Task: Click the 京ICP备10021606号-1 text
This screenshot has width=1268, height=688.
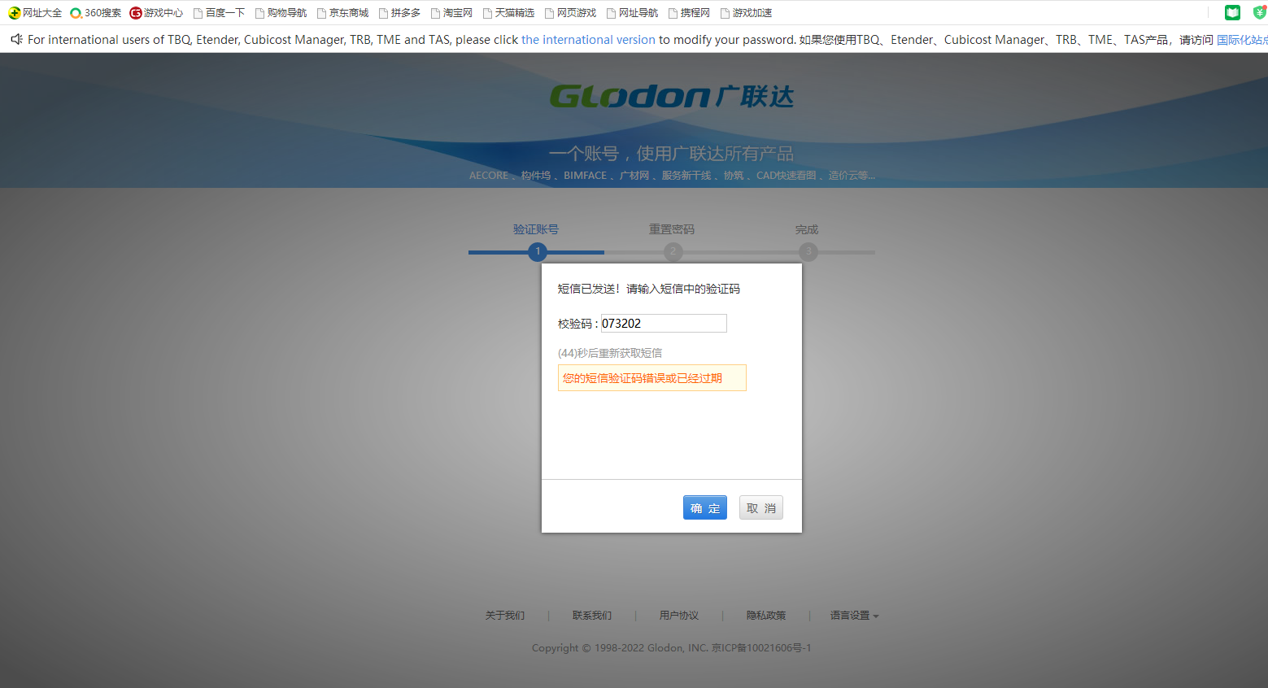Action: point(761,648)
